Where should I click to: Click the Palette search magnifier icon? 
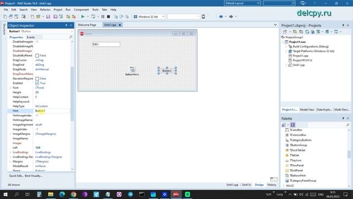click(x=347, y=125)
